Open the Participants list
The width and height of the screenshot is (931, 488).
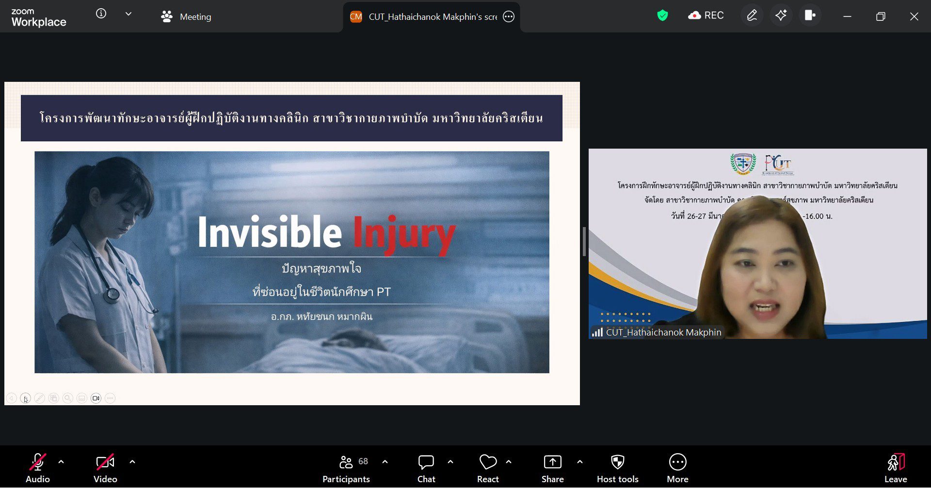346,468
